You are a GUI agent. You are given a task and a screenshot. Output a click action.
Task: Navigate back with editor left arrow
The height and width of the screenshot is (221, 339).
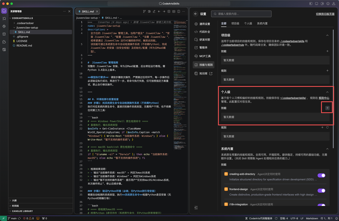(159, 11)
